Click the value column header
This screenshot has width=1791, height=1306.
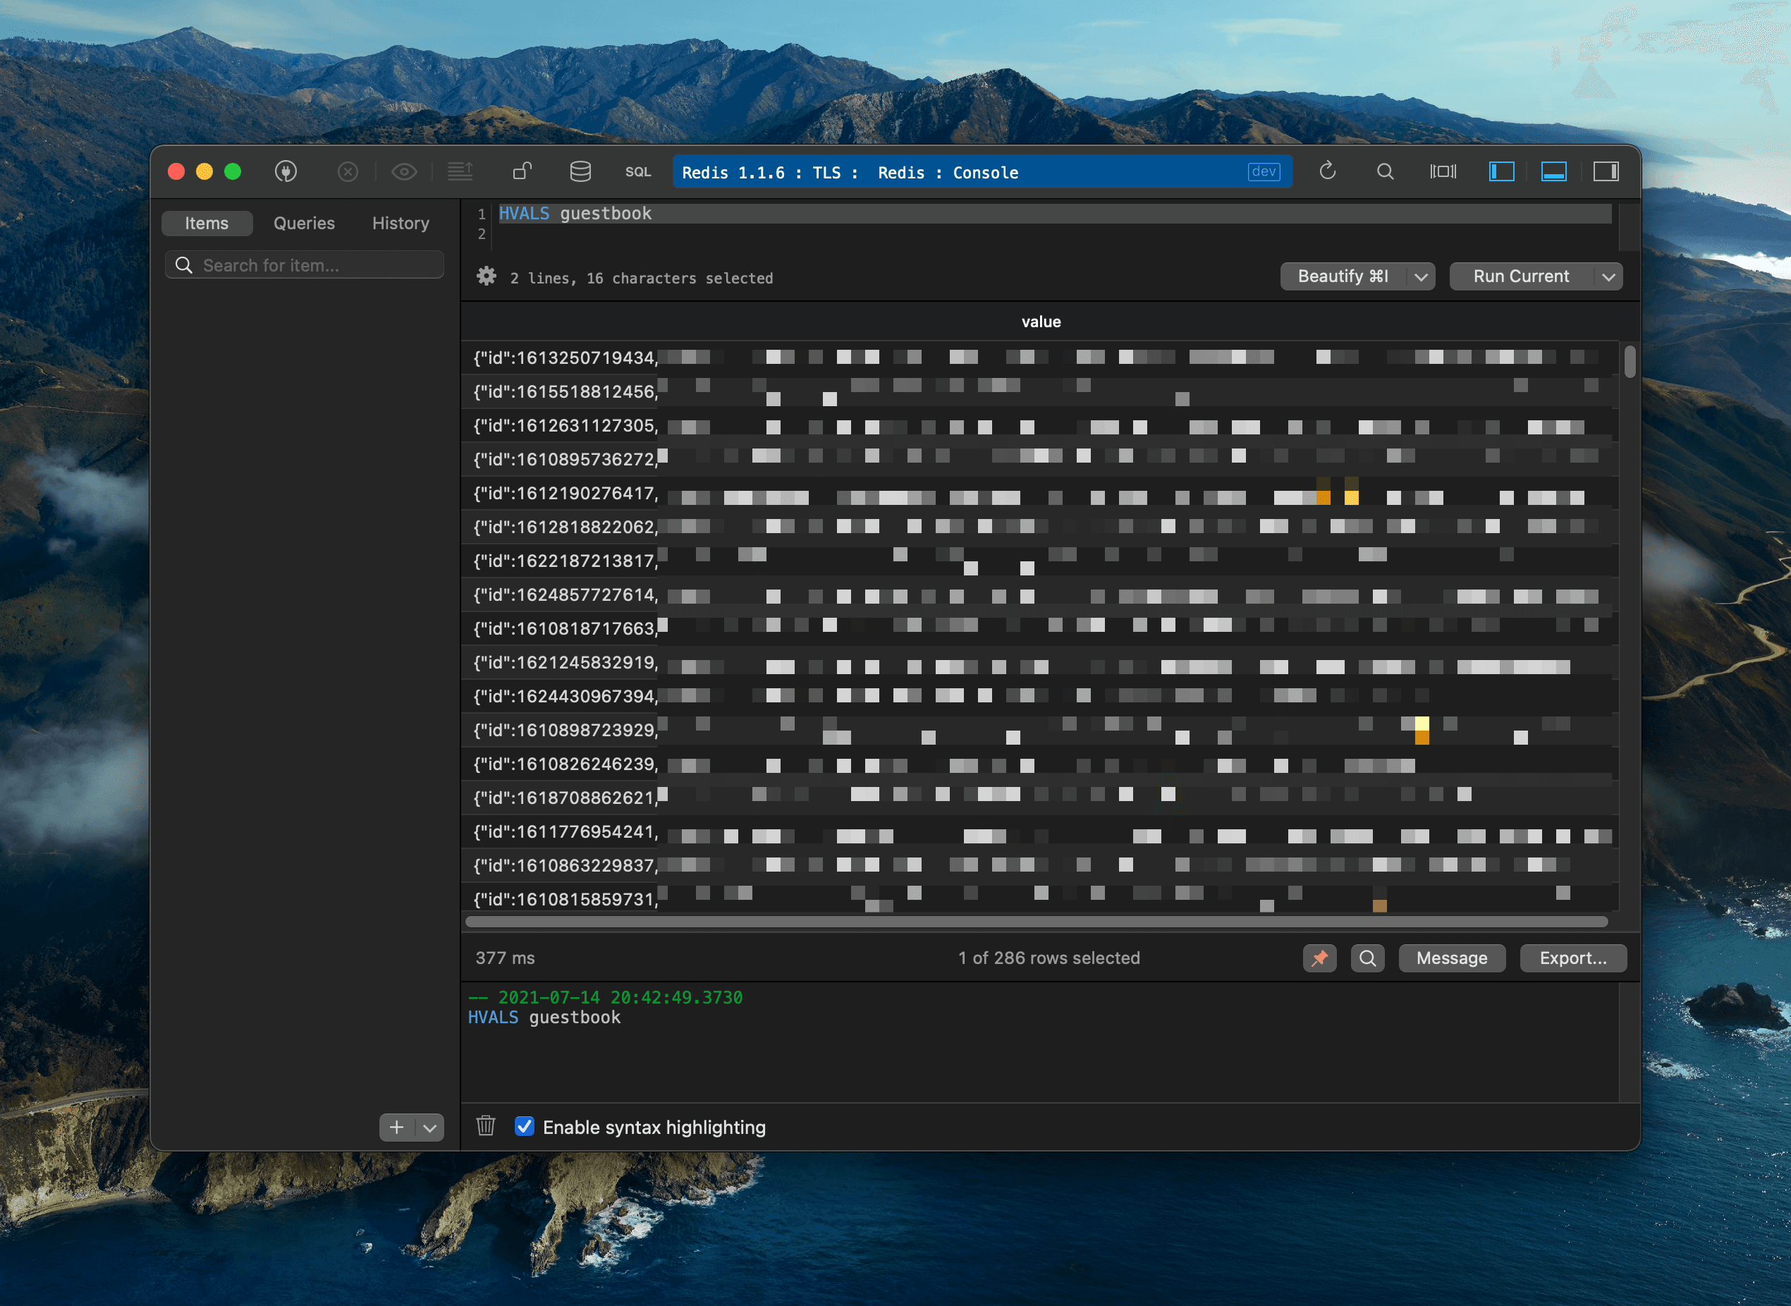[1041, 322]
